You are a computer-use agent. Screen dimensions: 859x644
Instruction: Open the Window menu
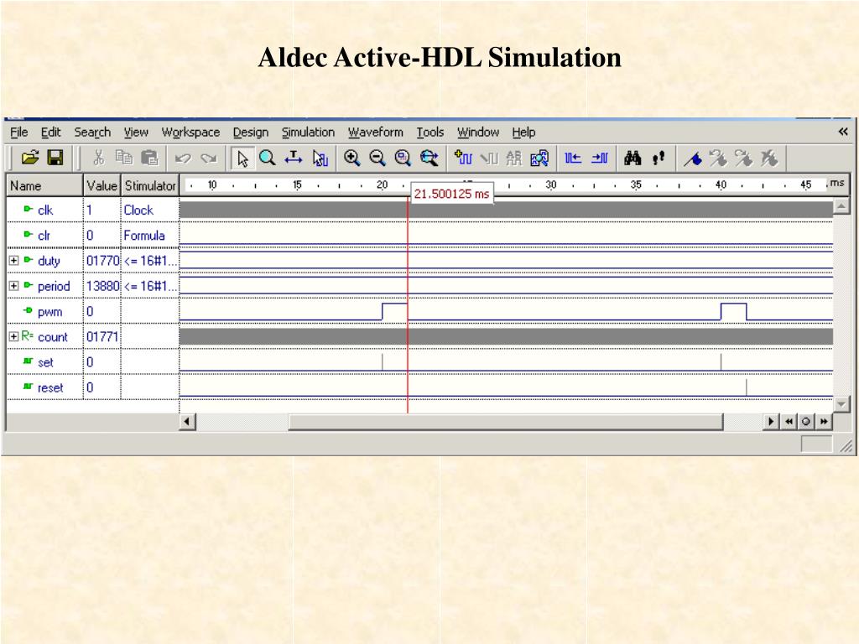point(477,132)
